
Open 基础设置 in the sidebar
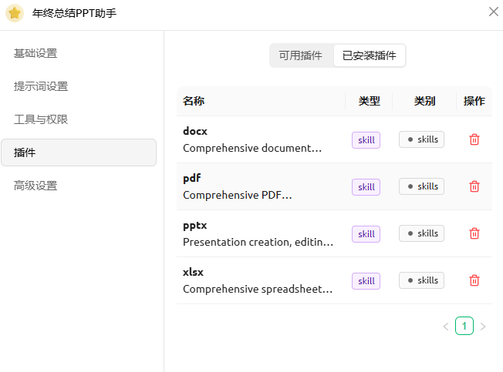pos(35,53)
